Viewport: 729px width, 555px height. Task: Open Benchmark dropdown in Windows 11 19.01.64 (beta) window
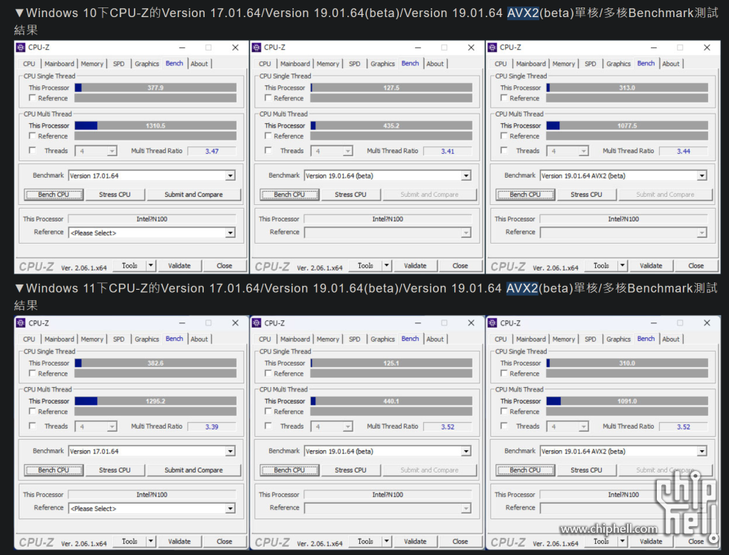[466, 451]
